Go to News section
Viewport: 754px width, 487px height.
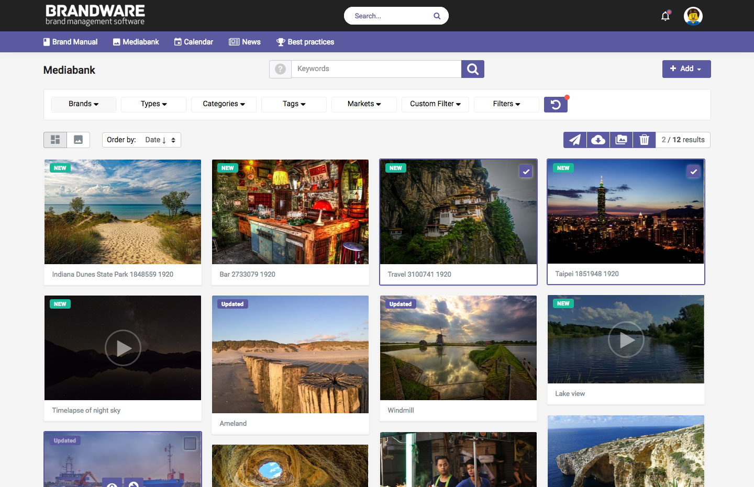pos(245,42)
